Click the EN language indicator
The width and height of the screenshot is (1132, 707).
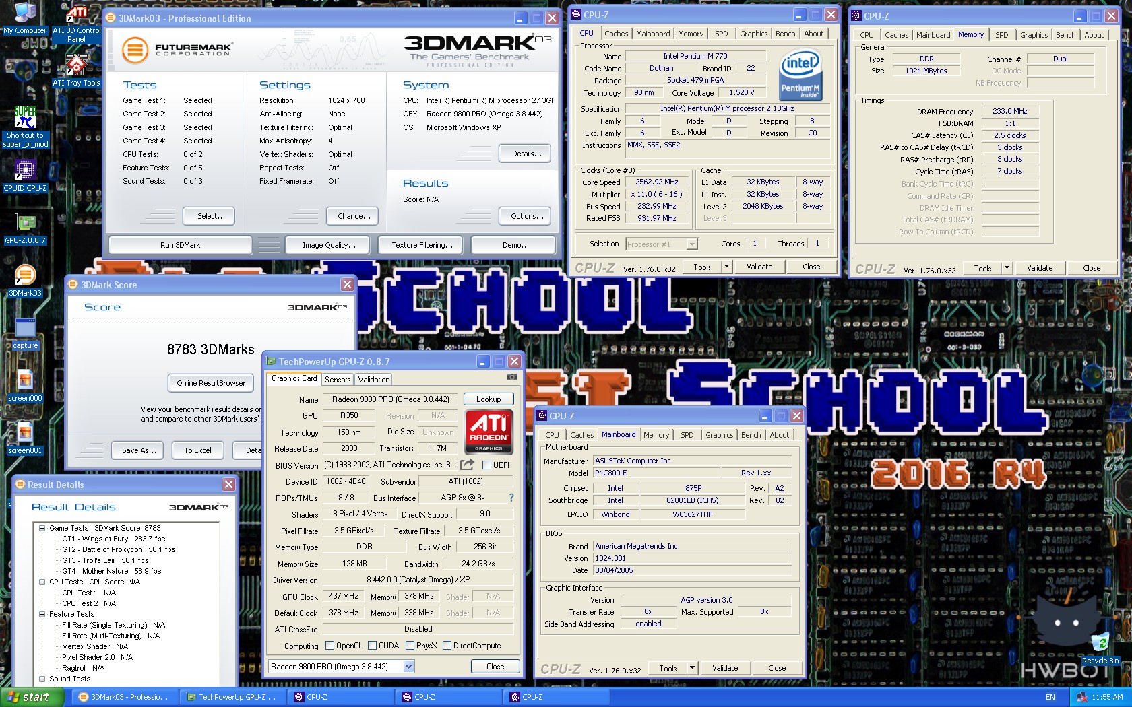[1050, 697]
